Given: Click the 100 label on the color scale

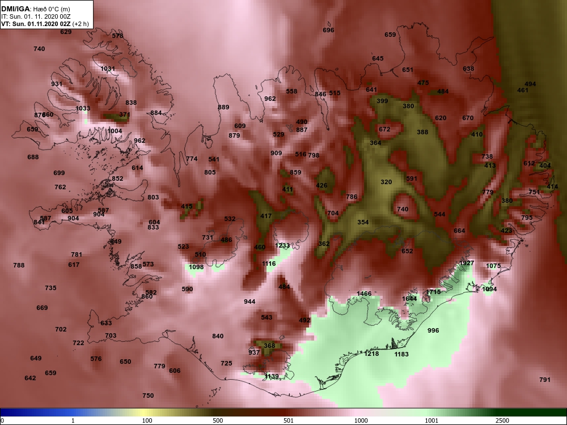Looking at the screenshot, I should click(147, 420).
